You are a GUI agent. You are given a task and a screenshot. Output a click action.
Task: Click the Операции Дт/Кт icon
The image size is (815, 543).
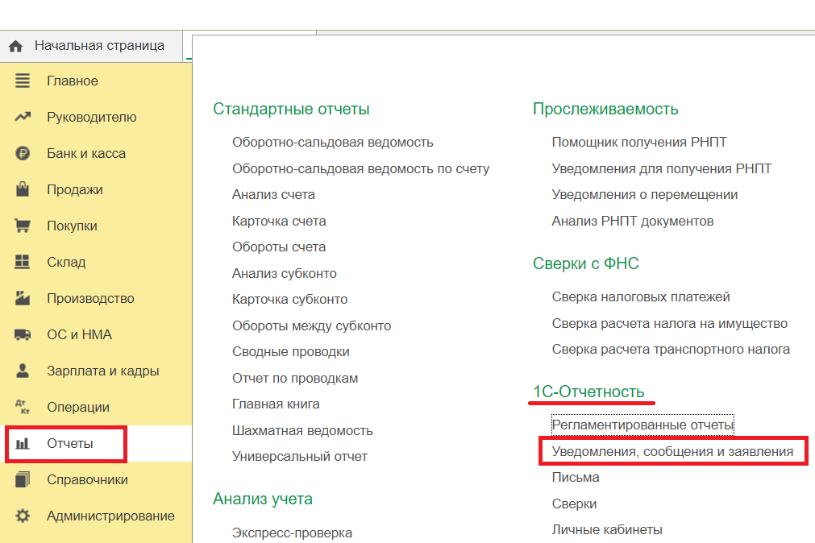[x=23, y=407]
